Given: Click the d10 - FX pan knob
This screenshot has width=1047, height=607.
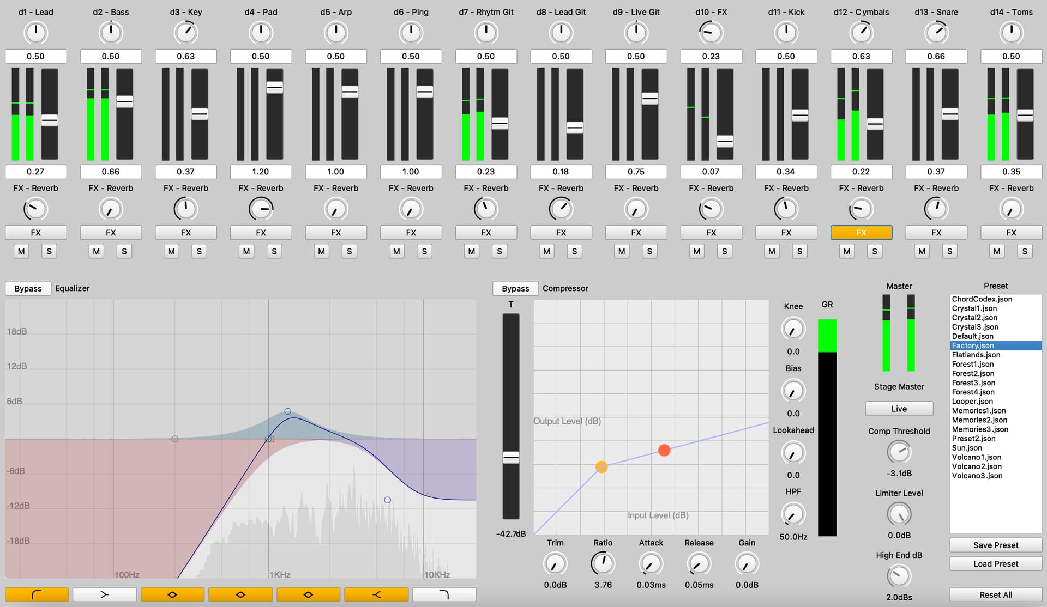Looking at the screenshot, I should tap(711, 33).
